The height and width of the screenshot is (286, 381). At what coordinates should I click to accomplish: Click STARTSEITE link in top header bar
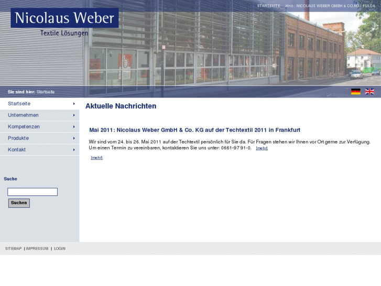[269, 6]
